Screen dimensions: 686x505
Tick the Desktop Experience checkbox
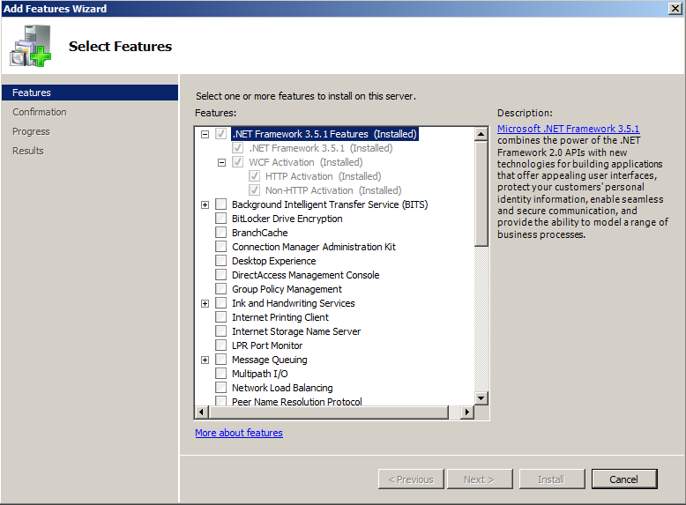pyautogui.click(x=220, y=261)
